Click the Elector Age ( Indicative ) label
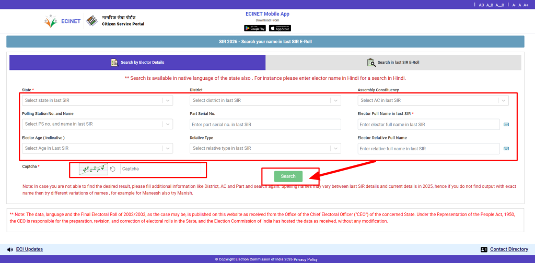The image size is (535, 263). pyautogui.click(x=43, y=138)
